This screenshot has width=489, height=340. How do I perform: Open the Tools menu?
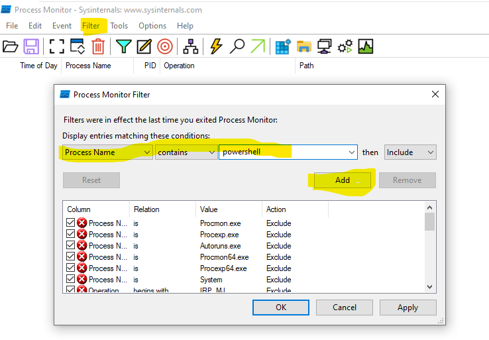pyautogui.click(x=119, y=26)
